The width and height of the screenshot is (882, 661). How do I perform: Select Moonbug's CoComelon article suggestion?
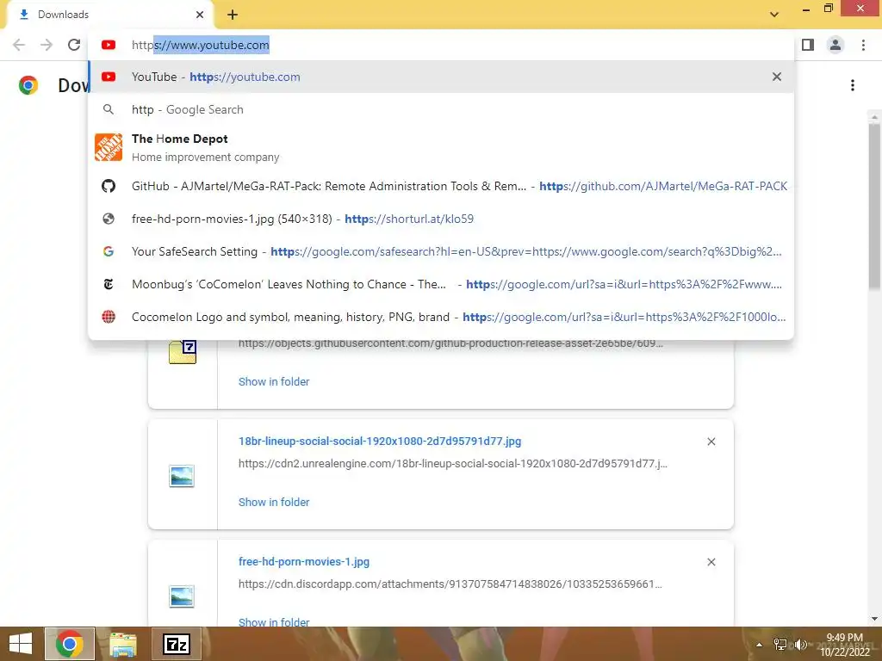tap(441, 284)
